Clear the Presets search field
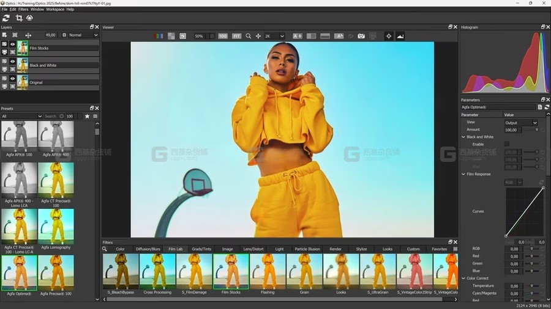551x309 pixels. (x=61, y=116)
